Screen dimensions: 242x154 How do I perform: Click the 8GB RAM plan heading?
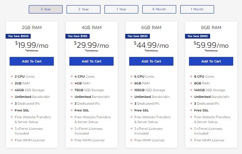[x=211, y=27]
